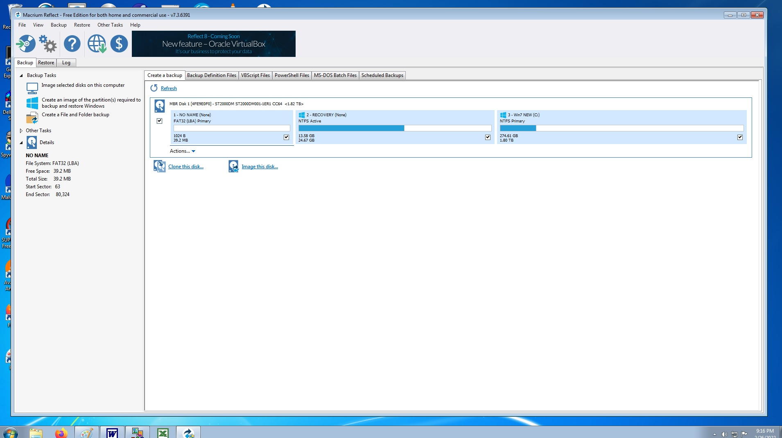
Task: Click Create image of partitions for Windows
Action: tap(91, 103)
